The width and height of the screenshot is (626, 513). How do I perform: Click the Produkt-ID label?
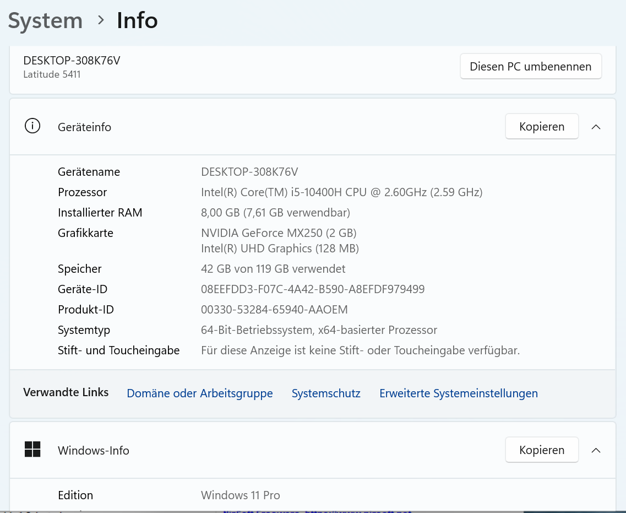86,310
